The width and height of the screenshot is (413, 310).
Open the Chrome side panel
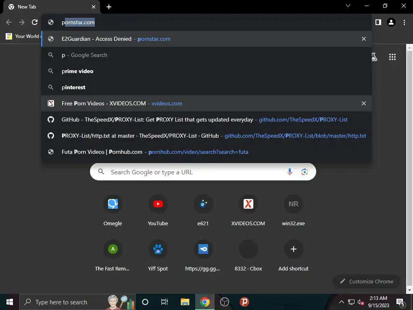click(x=378, y=23)
